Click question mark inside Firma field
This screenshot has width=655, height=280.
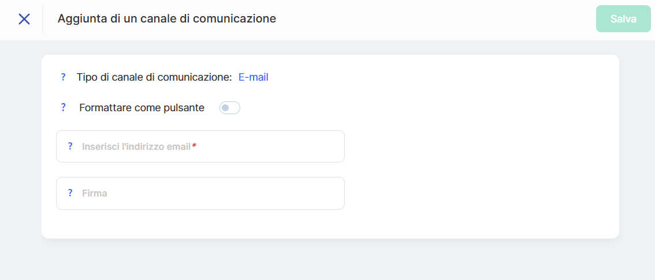click(70, 193)
